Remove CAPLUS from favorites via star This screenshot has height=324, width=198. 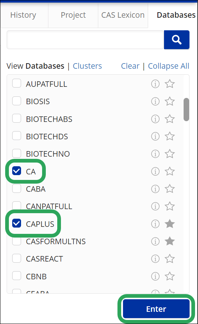[170, 224]
